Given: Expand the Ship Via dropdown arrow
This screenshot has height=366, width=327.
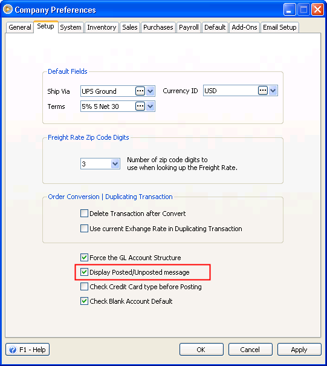Looking at the screenshot, I should [151, 91].
